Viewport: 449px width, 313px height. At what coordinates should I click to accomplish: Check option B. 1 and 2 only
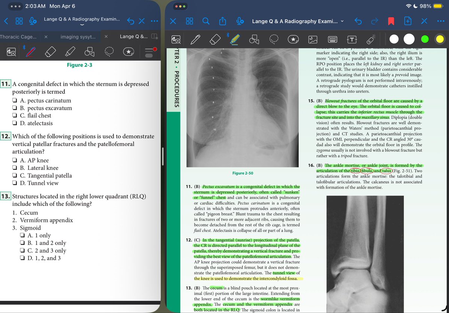coord(22,242)
